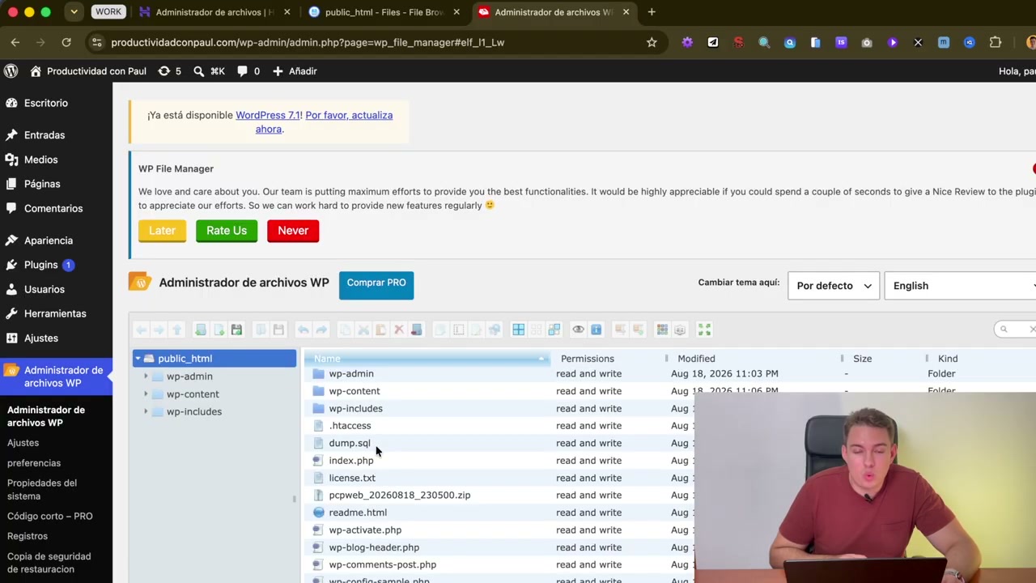This screenshot has height=583, width=1036.
Task: Click the green Rate Us button
Action: tap(227, 231)
